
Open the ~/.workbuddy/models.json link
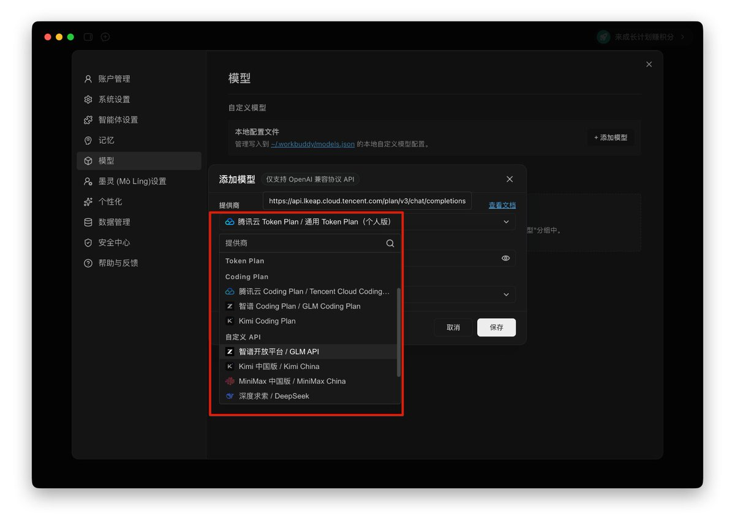[313, 144]
